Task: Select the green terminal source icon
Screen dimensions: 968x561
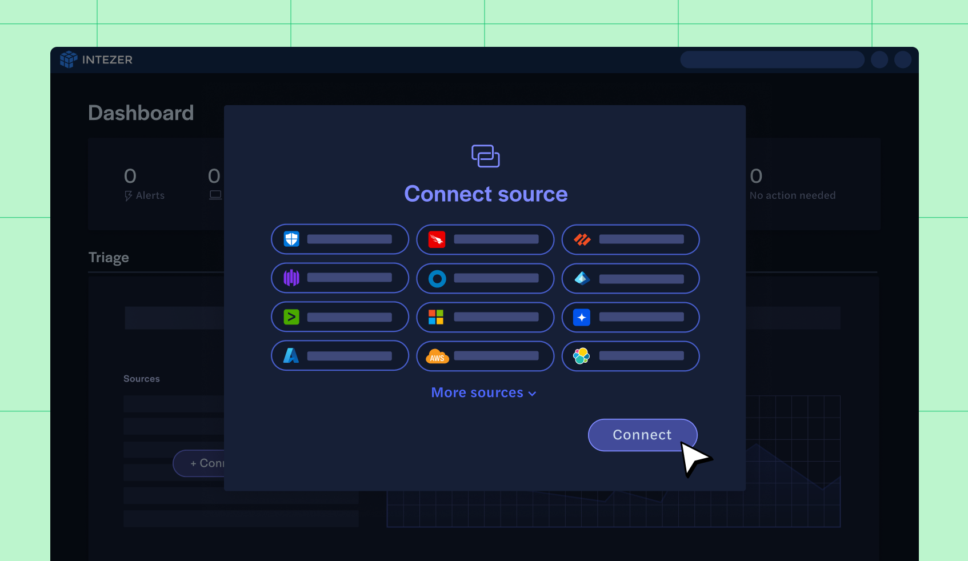Action: [x=291, y=316]
